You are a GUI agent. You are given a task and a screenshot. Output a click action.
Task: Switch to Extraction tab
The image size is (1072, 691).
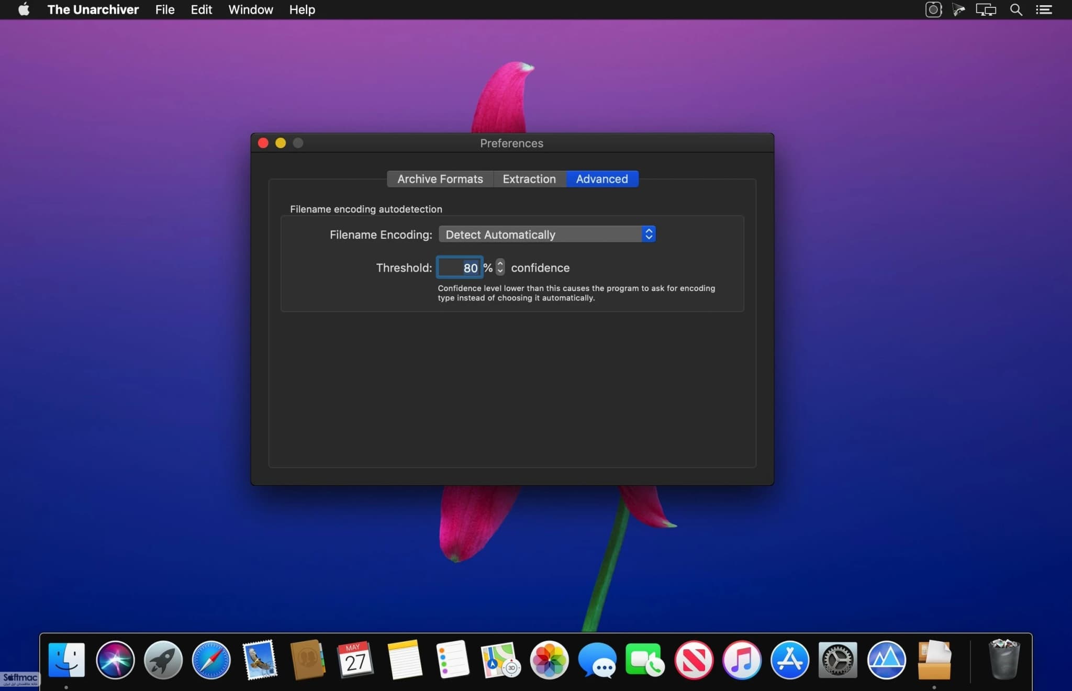click(x=529, y=179)
